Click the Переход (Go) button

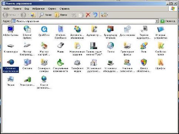pos(168,21)
